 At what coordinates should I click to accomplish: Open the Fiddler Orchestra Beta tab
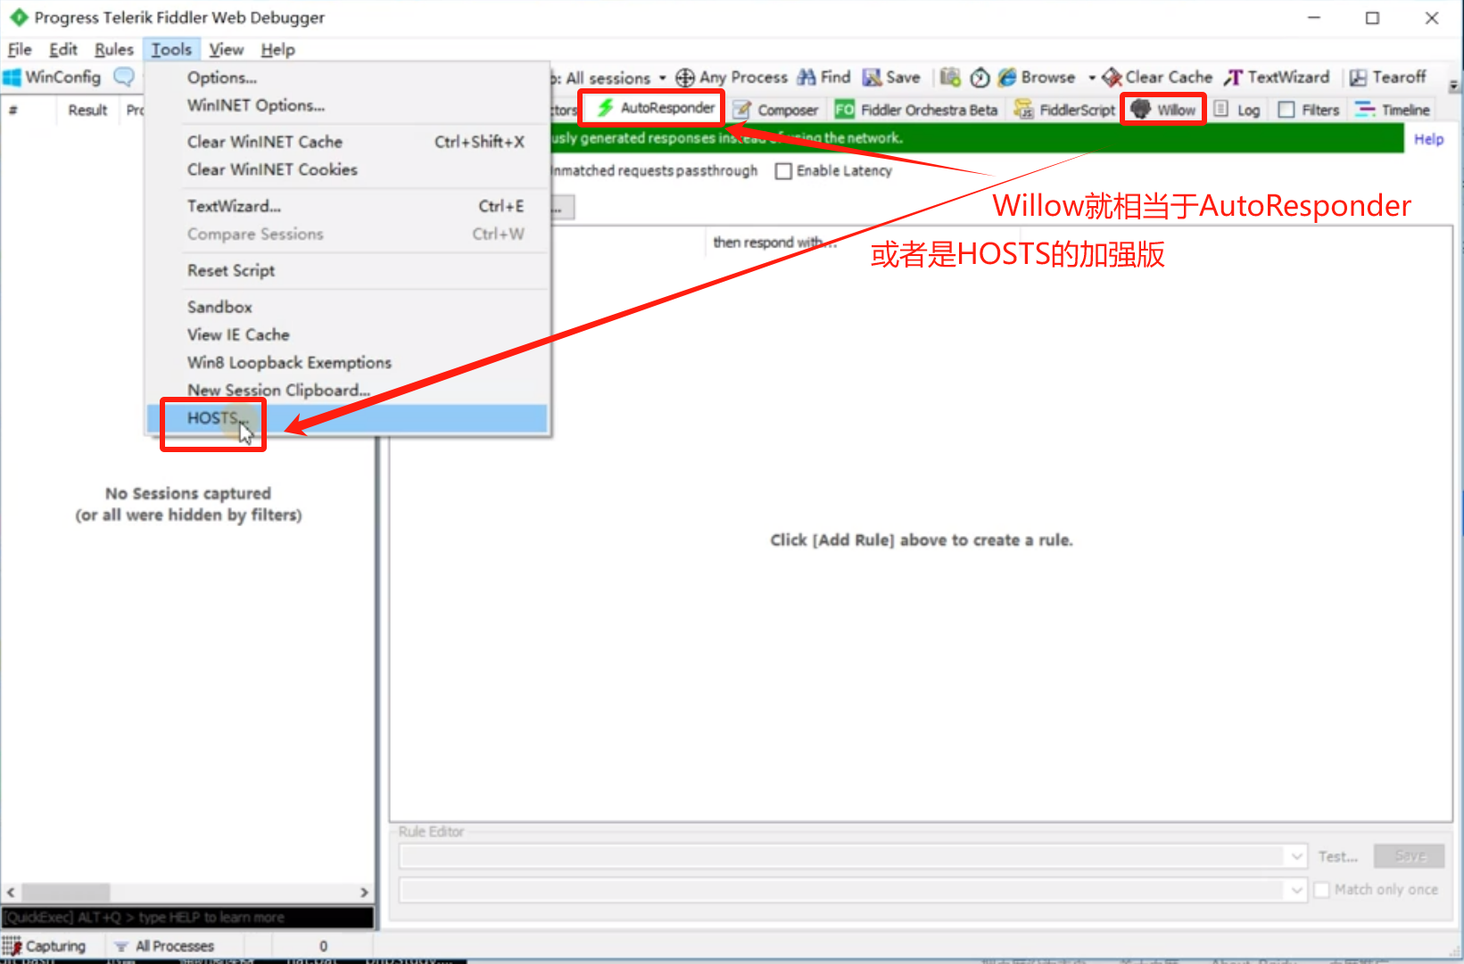916,110
